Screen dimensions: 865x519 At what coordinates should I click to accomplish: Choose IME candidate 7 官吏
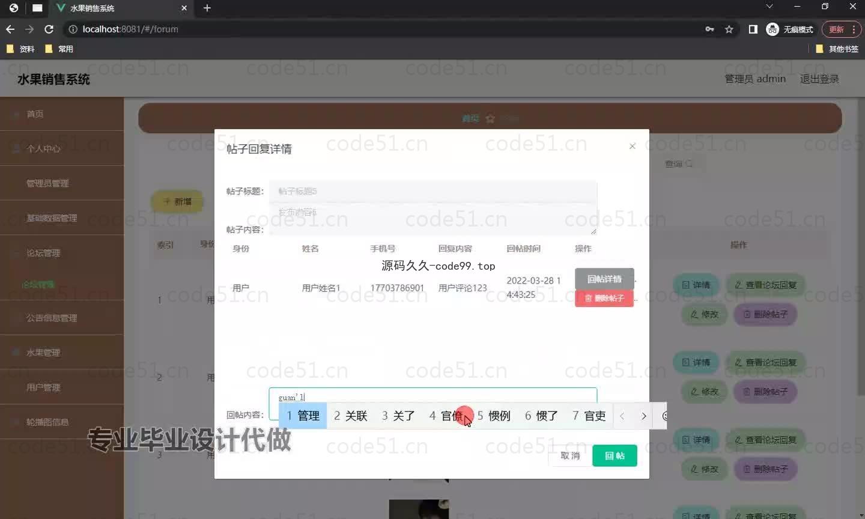click(589, 416)
